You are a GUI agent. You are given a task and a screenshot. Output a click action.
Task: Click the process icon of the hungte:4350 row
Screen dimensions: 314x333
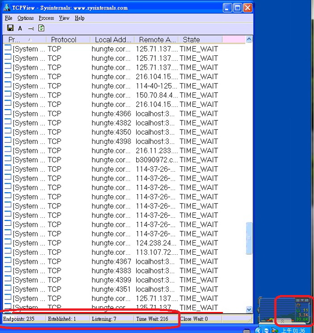pyautogui.click(x=8, y=131)
